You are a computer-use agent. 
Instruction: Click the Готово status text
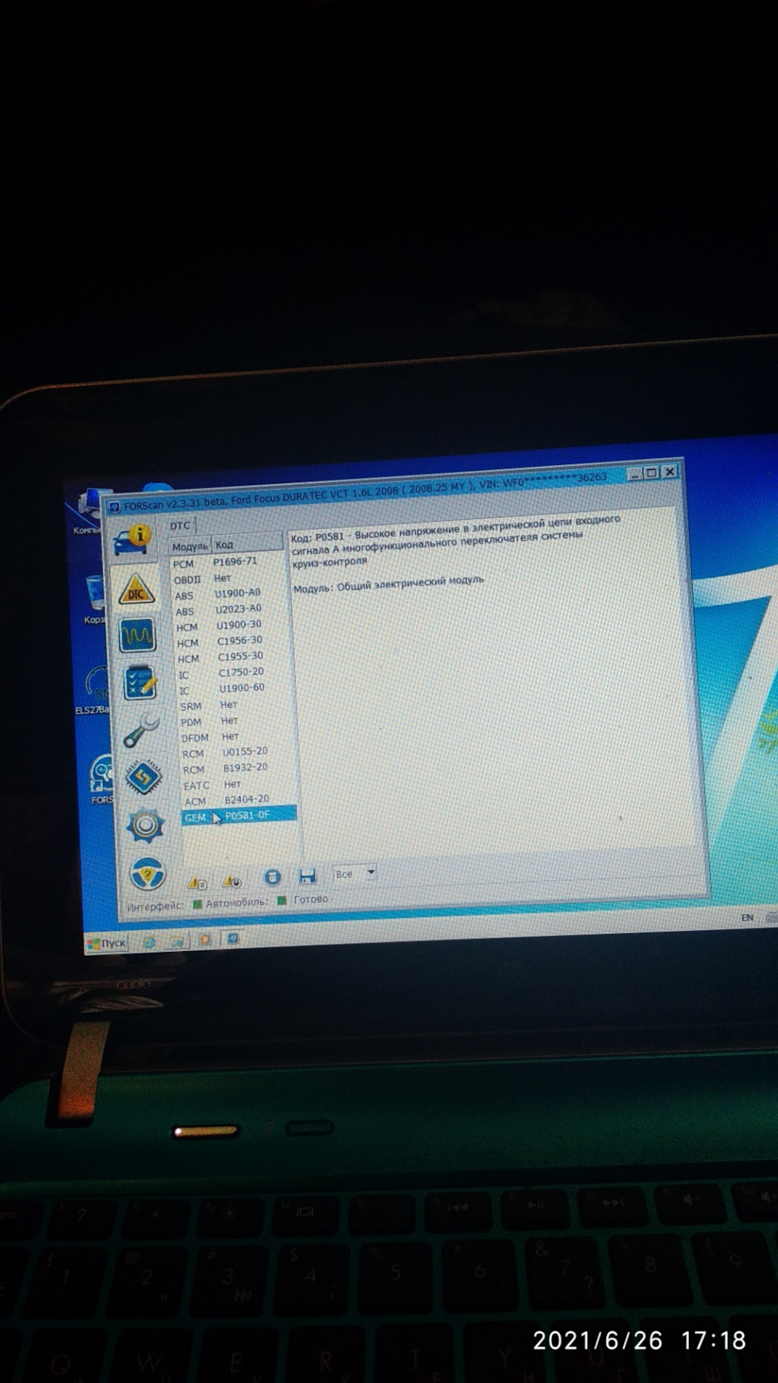coord(311,899)
